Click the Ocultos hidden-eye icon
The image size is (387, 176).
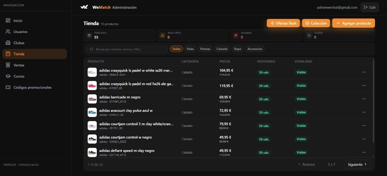click(x=309, y=36)
